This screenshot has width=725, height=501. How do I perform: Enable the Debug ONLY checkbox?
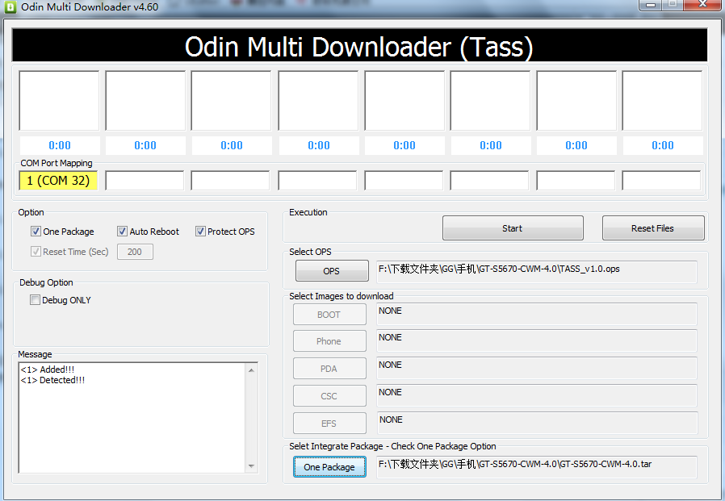[x=35, y=300]
